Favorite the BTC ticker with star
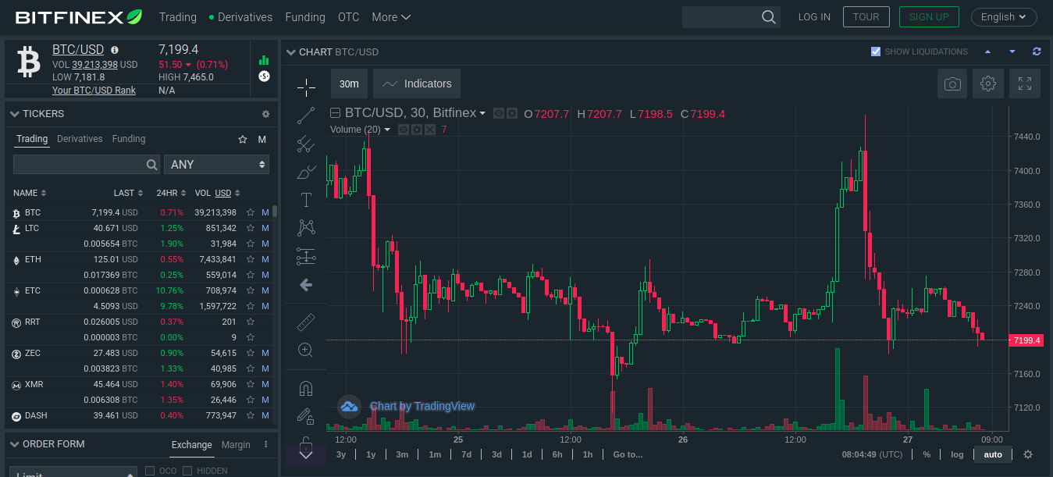This screenshot has height=477, width=1053. click(251, 212)
